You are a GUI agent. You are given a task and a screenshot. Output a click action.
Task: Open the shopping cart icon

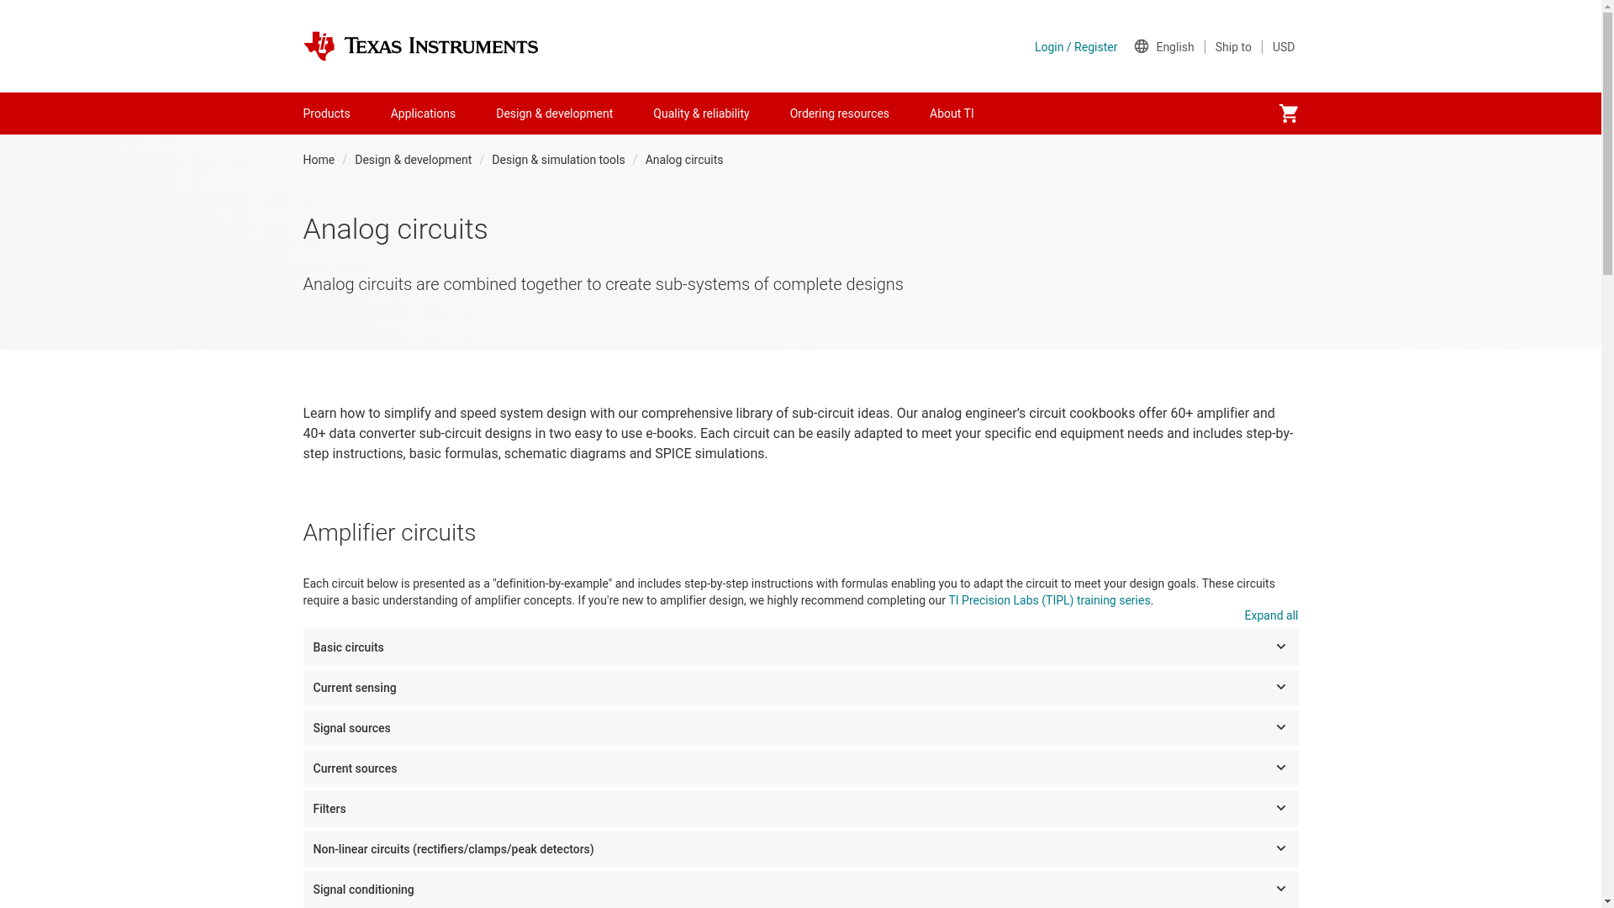1288,113
